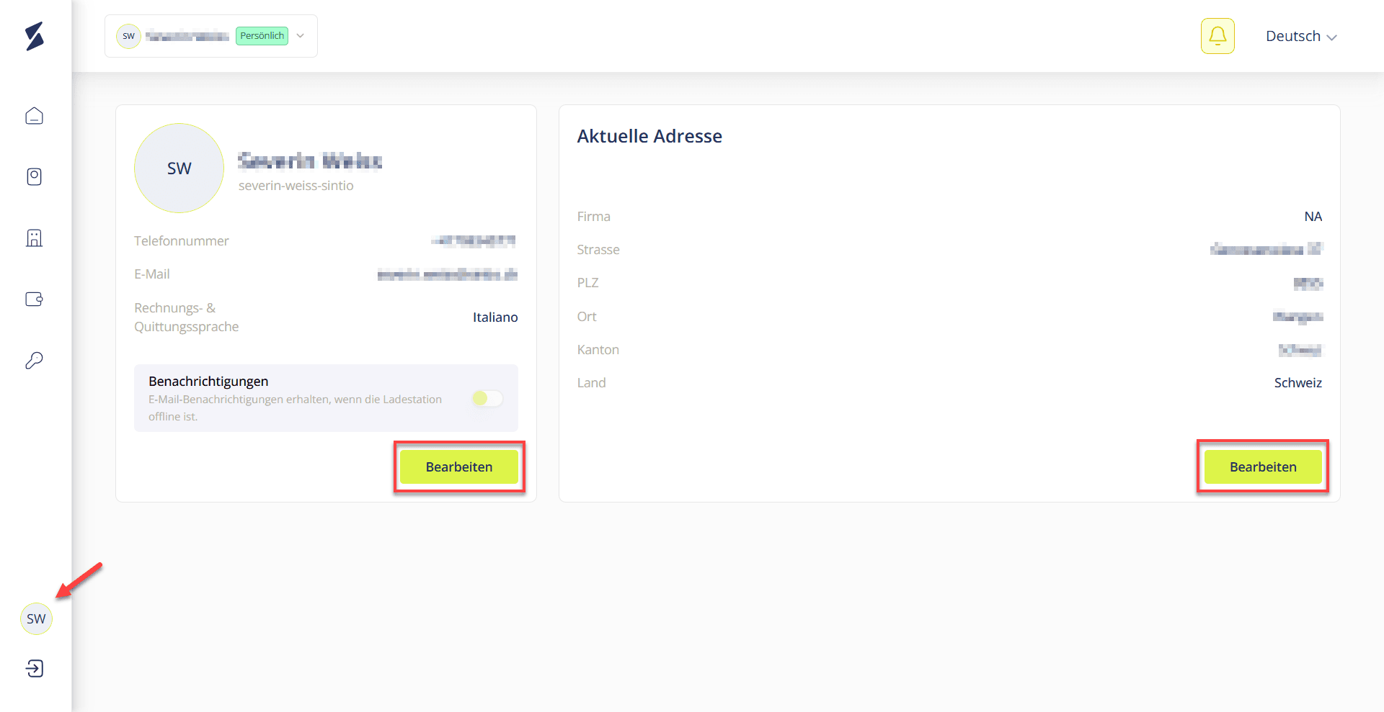This screenshot has height=712, width=1384.
Task: Click the Firma value NA
Action: coord(1313,217)
